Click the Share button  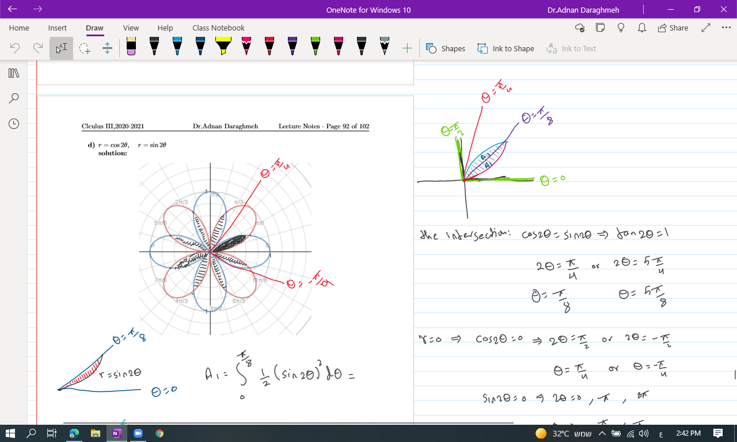click(x=673, y=28)
